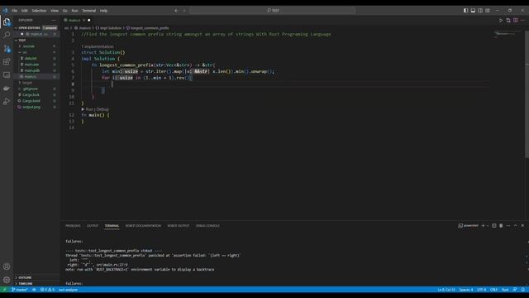This screenshot has height=298, width=529.
Task: Split the terminal panel
Action: pyautogui.click(x=494, y=226)
